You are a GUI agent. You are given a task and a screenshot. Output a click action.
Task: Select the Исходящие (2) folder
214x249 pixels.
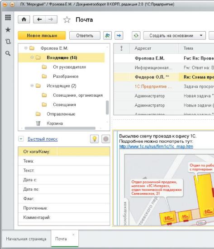(x=62, y=86)
